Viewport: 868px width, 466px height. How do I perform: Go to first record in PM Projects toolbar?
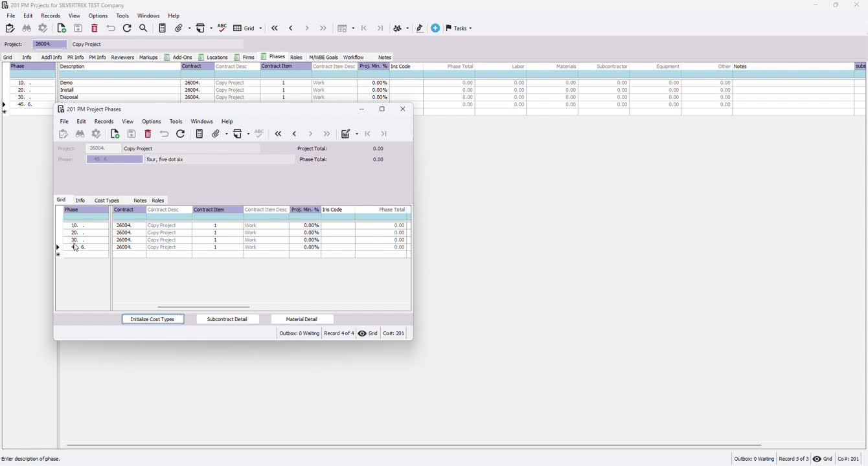275,28
